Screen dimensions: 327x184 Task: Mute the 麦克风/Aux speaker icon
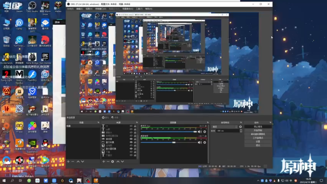199,132
